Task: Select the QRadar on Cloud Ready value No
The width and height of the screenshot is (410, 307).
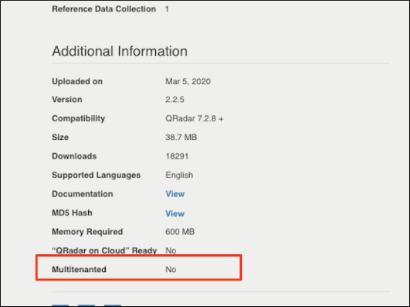Action: point(171,251)
